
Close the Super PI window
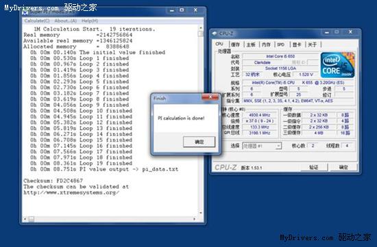pos(195,10)
